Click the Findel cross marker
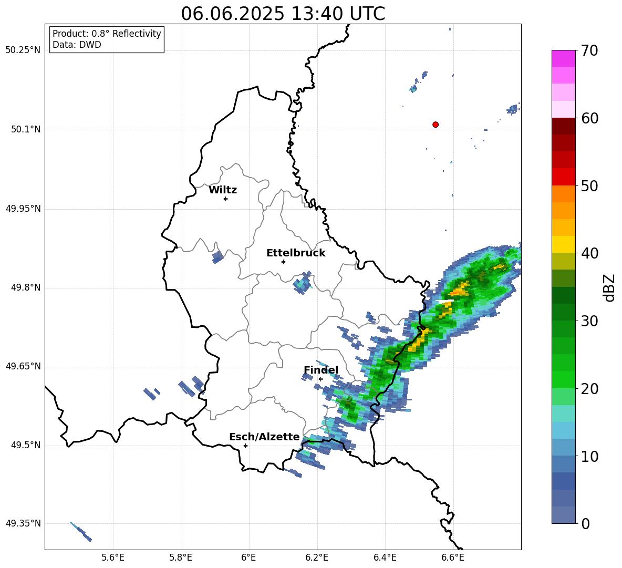 (x=320, y=379)
